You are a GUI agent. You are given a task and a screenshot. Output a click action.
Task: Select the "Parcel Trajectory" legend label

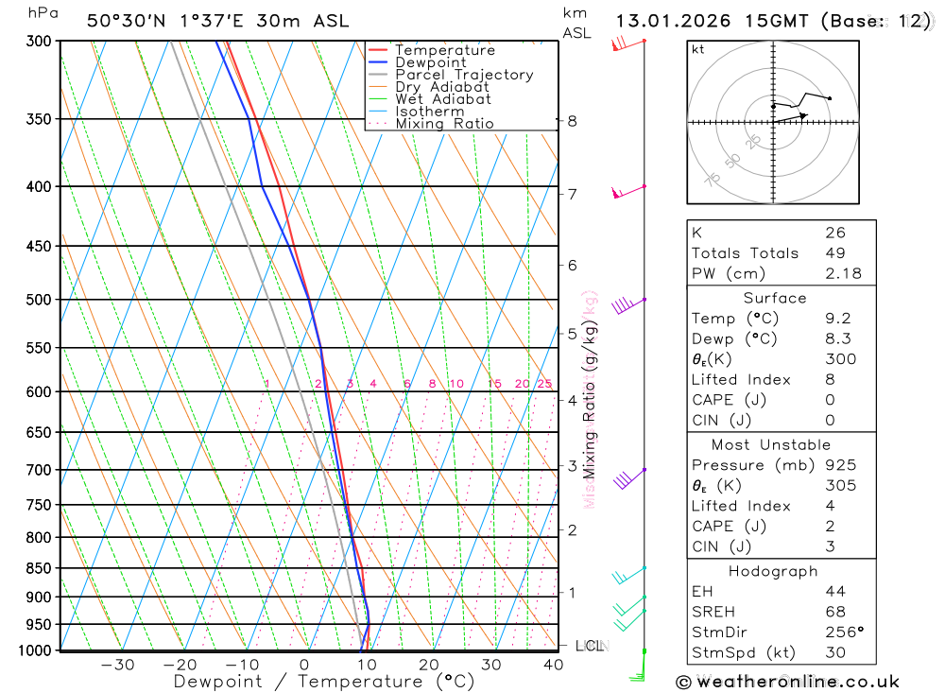[464, 75]
